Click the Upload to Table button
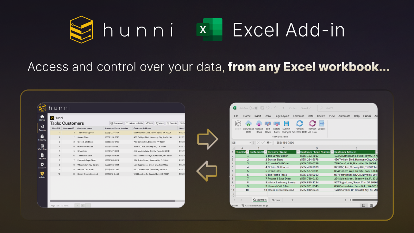The width and height of the screenshot is (414, 233). pyautogui.click(x=134, y=123)
